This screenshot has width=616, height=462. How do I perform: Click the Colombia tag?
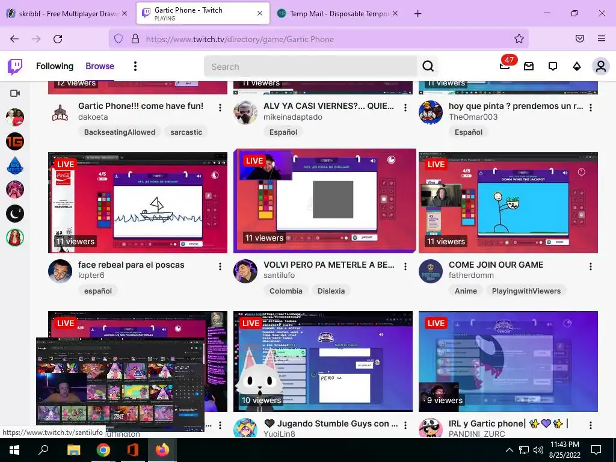286,291
